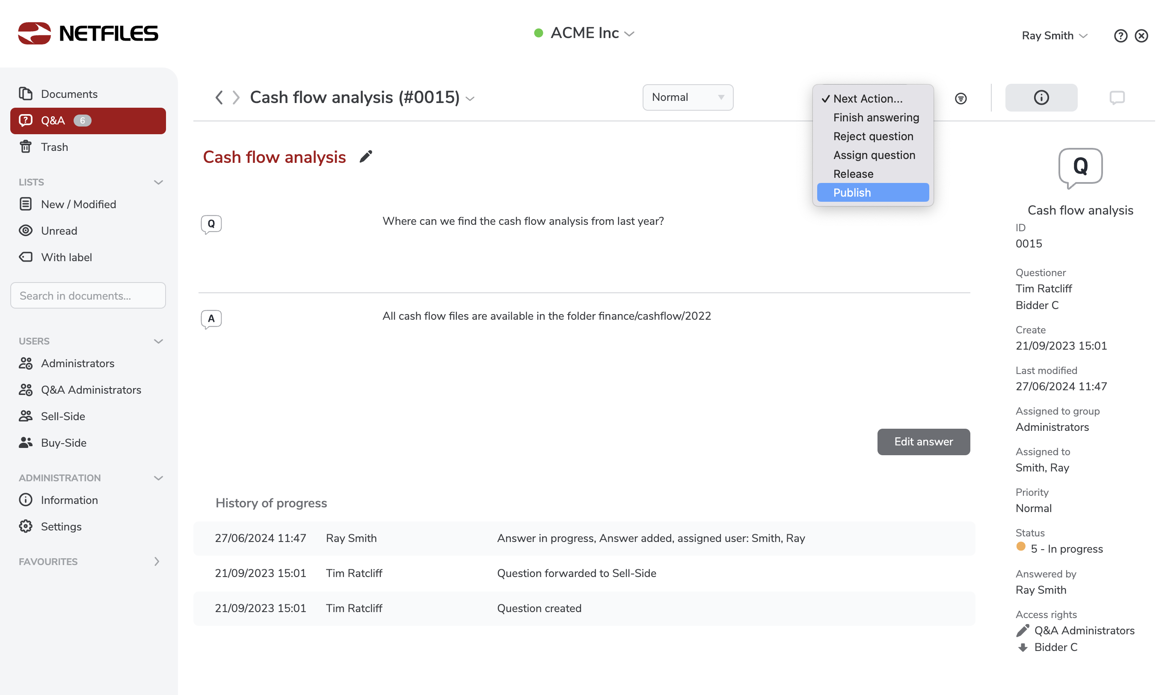Viewport: 1168px width, 695px height.
Task: Click the Edit answer button
Action: (x=923, y=442)
